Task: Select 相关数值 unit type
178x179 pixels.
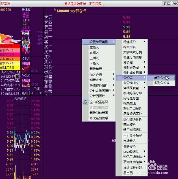Action: click(132, 103)
